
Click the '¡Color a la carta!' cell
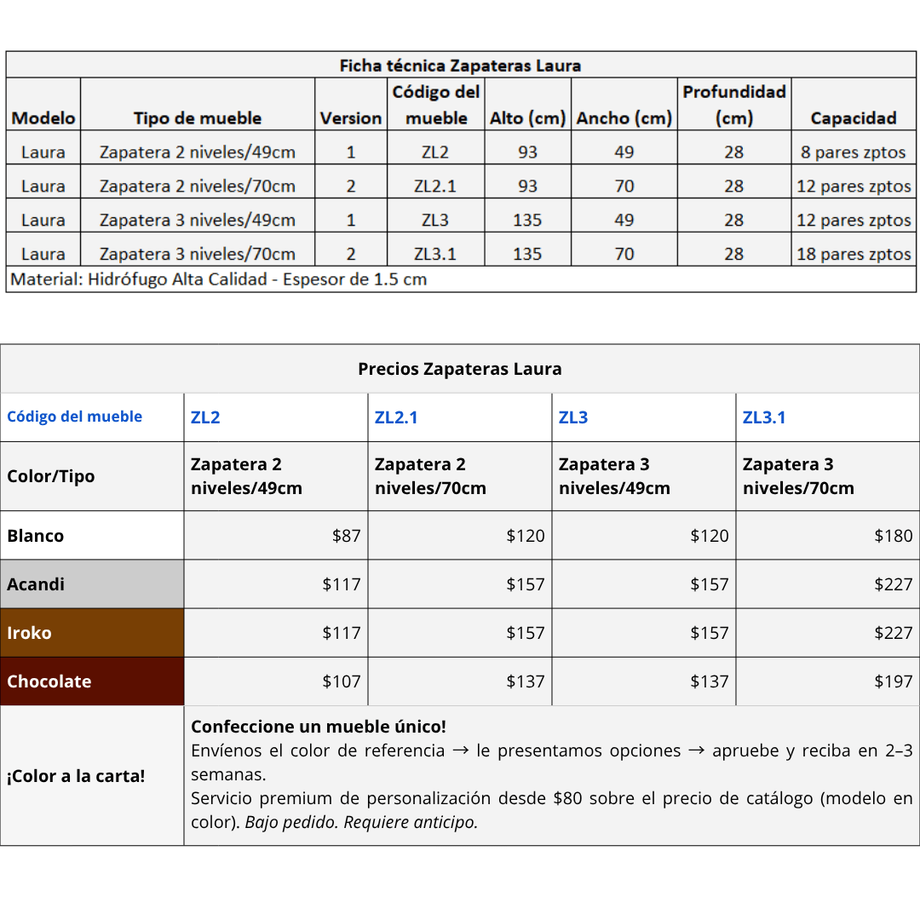pos(76,776)
